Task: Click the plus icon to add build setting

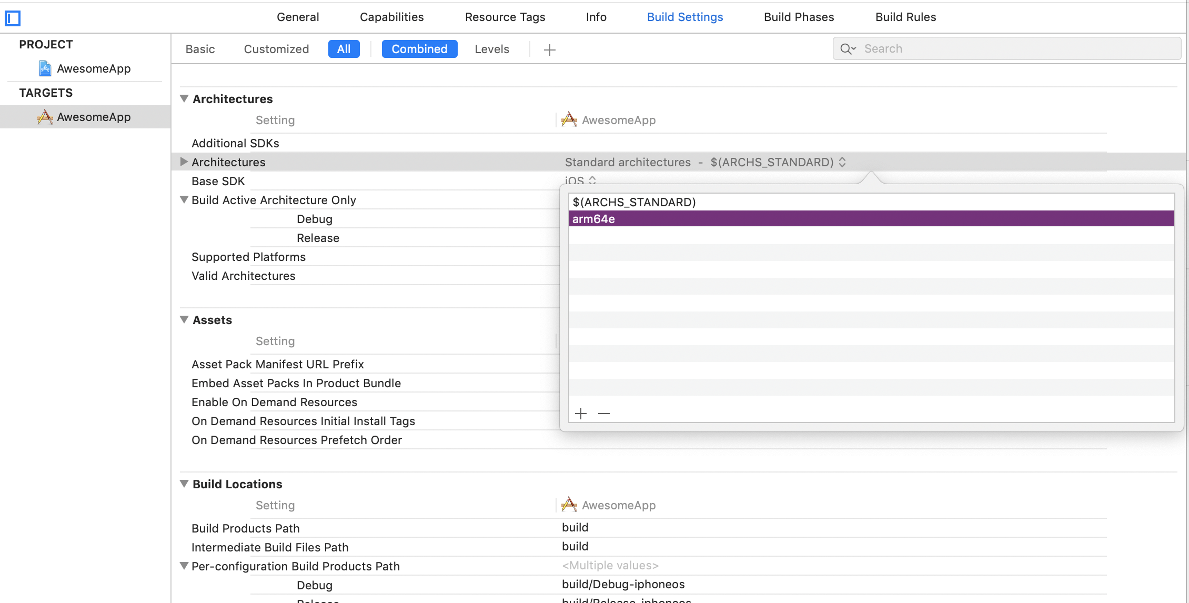Action: pos(549,49)
